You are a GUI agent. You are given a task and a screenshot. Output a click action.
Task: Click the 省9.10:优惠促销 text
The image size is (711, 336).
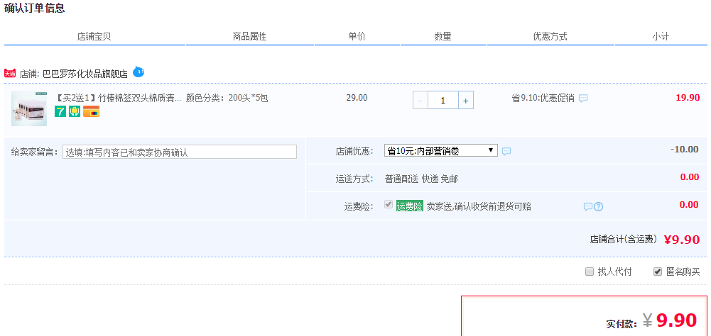click(x=543, y=98)
